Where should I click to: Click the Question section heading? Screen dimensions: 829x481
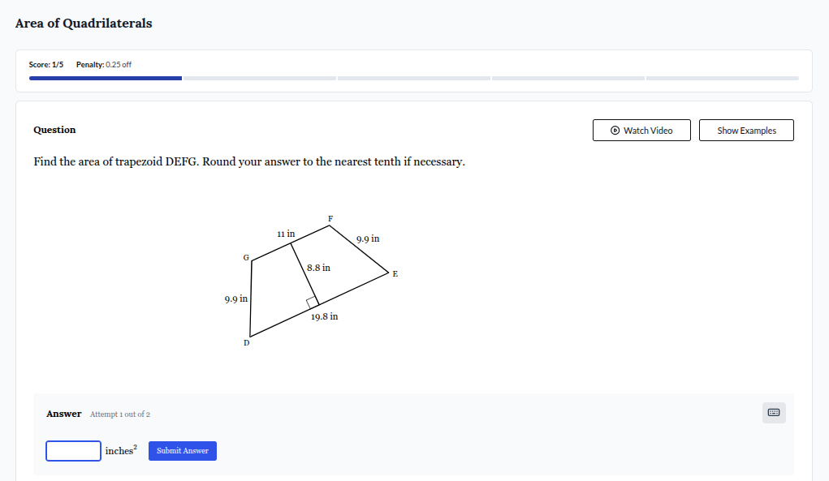54,130
